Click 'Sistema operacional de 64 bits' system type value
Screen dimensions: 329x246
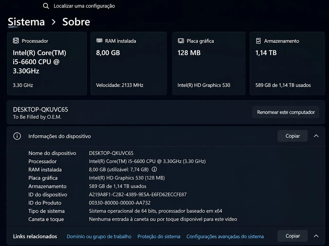pyautogui.click(x=156, y=211)
